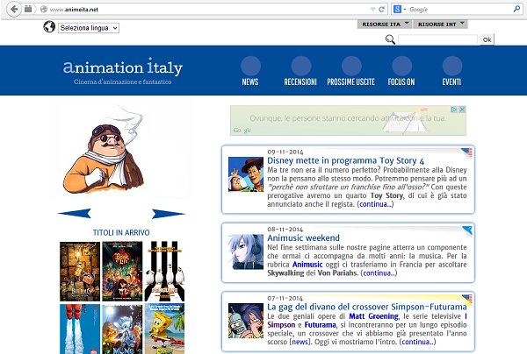Click the date 08-11-2014

tap(285, 230)
